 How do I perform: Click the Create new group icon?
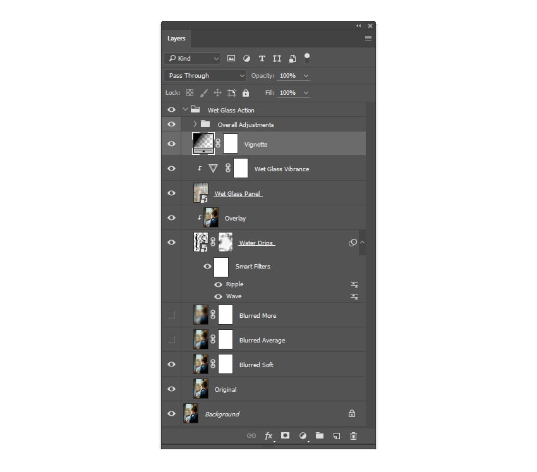[x=320, y=436]
